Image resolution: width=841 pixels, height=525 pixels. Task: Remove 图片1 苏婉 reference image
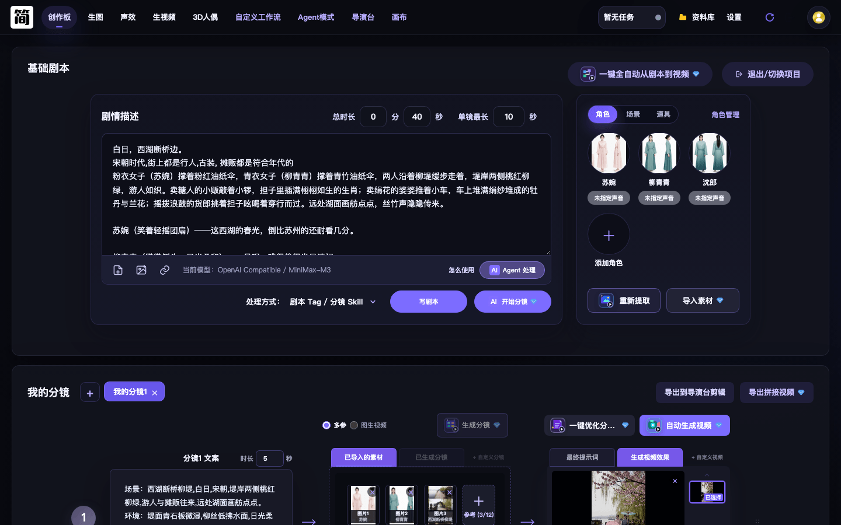372,492
